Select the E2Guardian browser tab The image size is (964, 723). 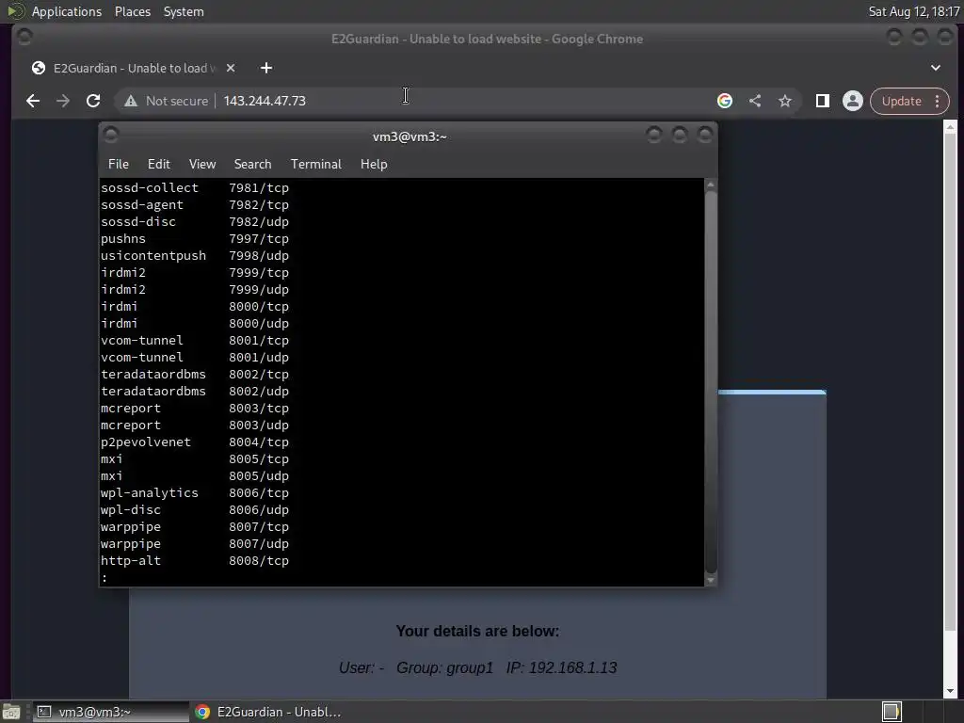132,68
